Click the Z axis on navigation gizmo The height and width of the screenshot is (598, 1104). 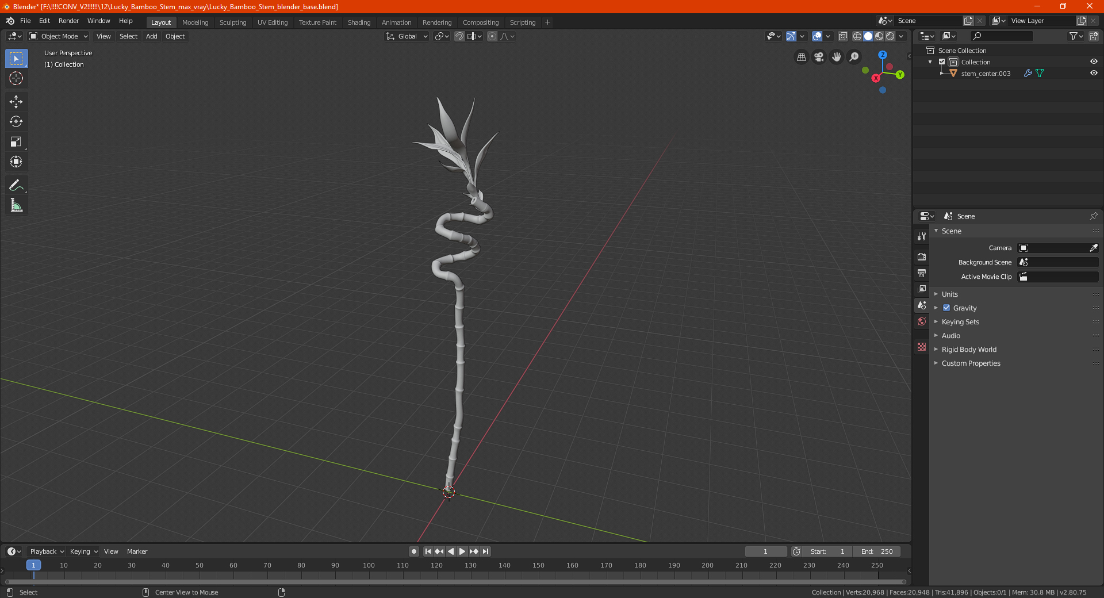[x=883, y=55]
